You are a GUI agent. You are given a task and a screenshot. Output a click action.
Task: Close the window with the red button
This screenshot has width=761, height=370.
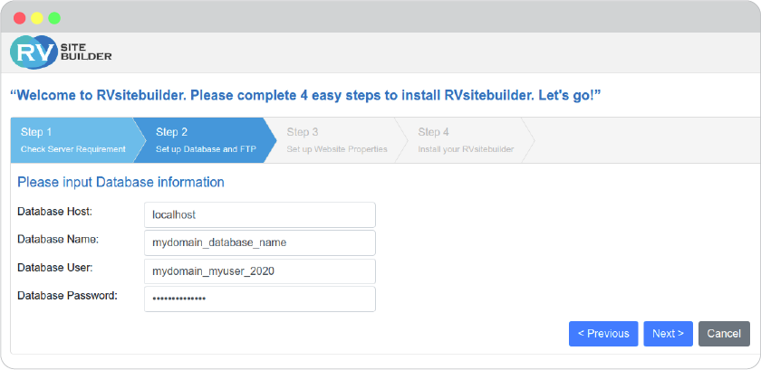(19, 18)
